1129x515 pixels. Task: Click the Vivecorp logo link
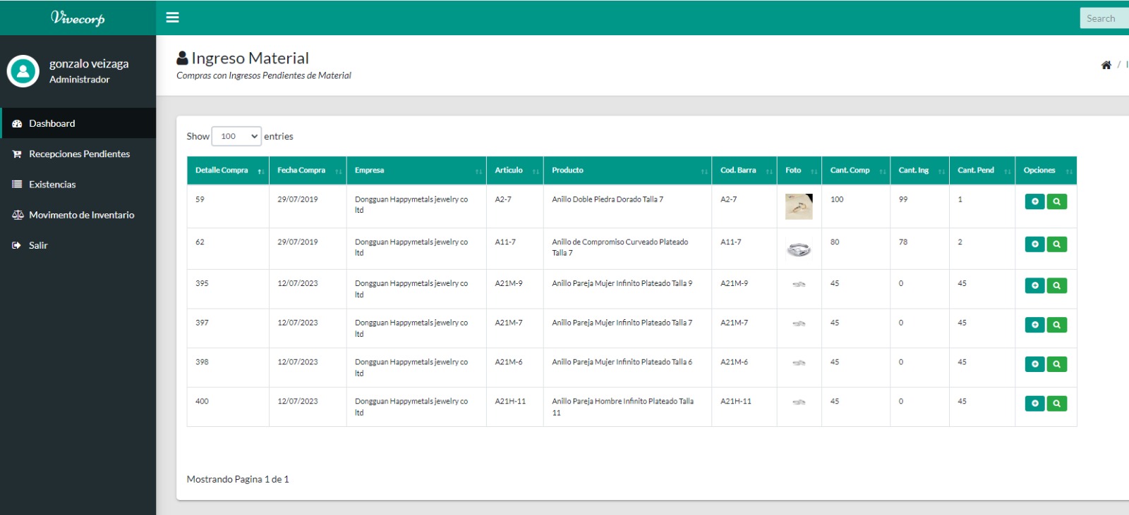coord(78,18)
